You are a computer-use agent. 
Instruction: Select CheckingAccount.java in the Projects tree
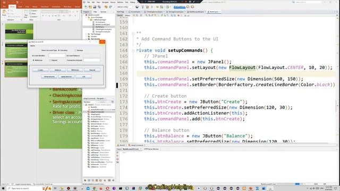coord(104,29)
